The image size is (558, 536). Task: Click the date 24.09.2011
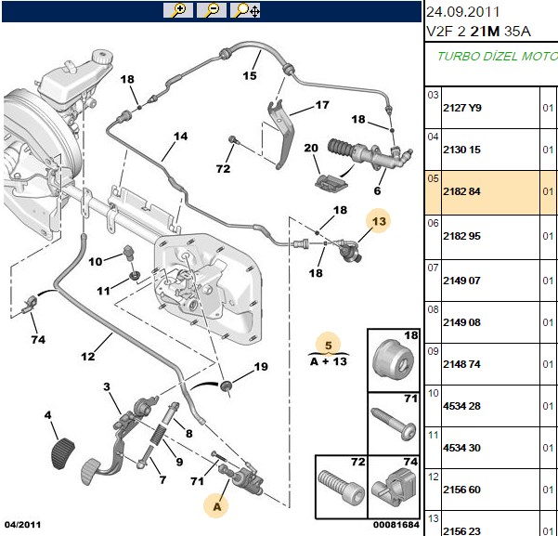[462, 12]
